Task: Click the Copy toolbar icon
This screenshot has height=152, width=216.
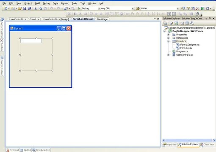Action: [x=40, y=8]
